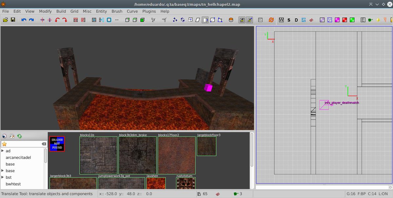Image resolution: width=393 pixels, height=198 pixels.
Task: Click the find and replace textures icon
Action: (x=12, y=136)
